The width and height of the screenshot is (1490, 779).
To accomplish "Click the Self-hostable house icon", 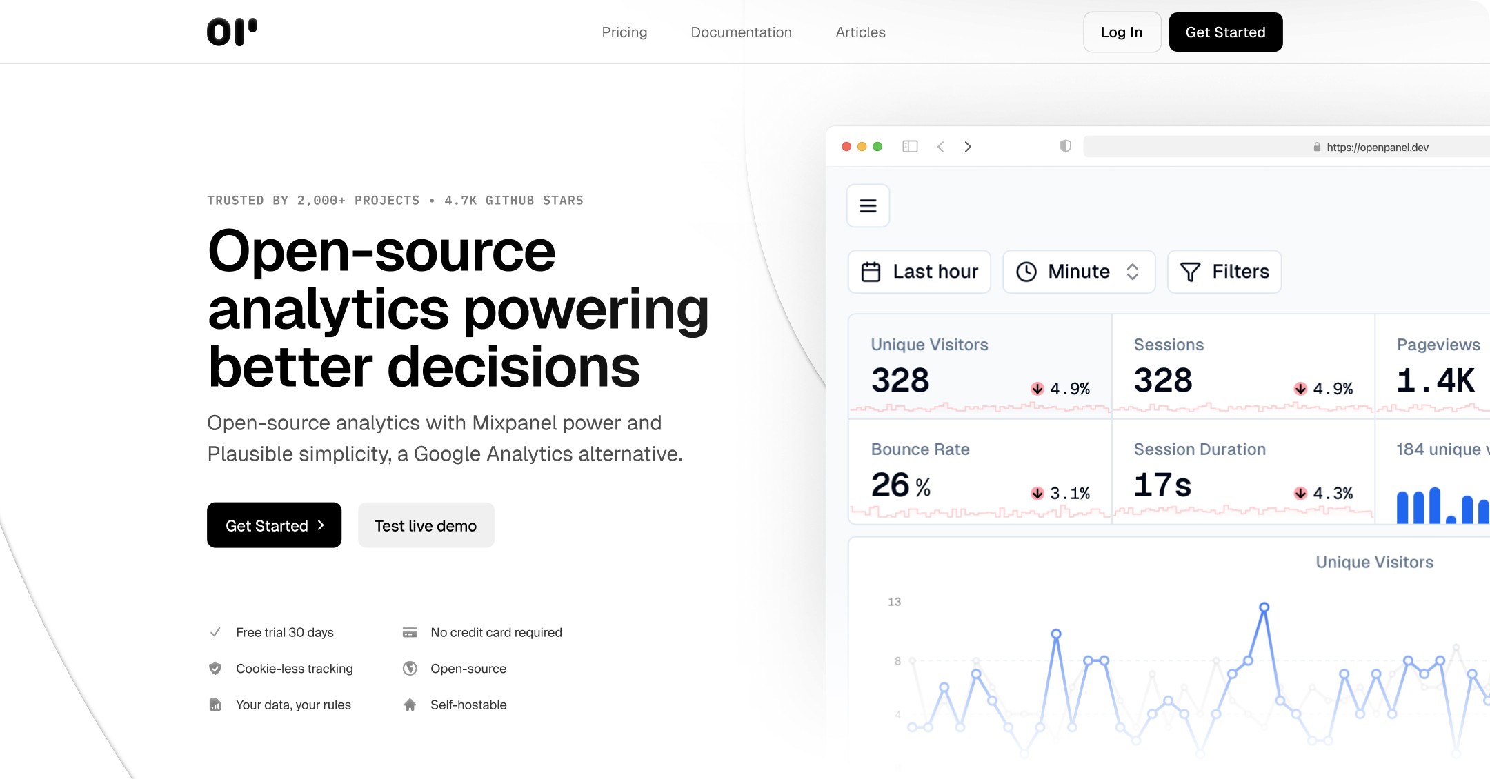I will click(x=410, y=705).
